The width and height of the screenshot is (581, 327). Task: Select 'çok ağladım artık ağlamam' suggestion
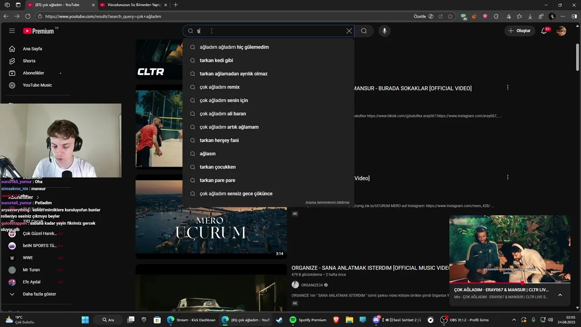[x=268, y=127]
